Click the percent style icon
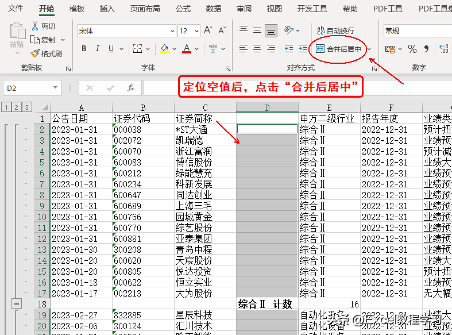 (x=412, y=49)
